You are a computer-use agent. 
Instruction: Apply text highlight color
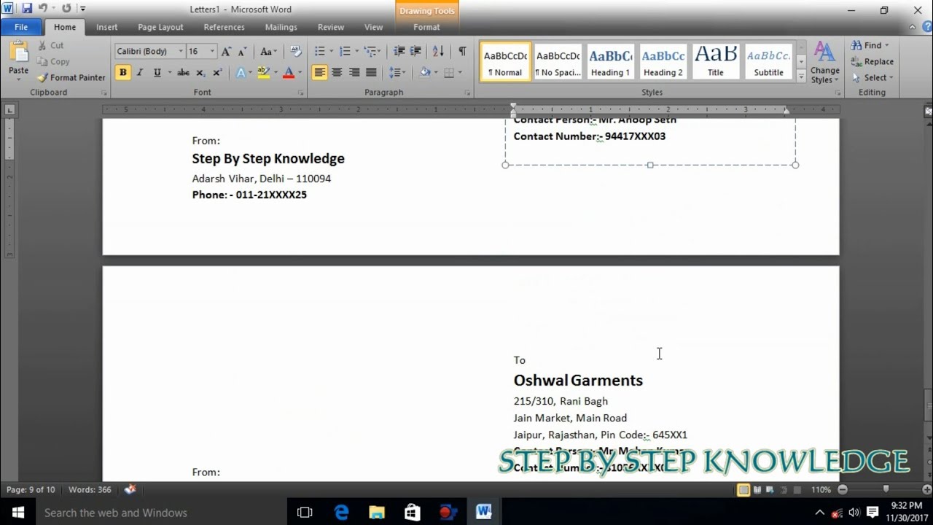pos(264,72)
